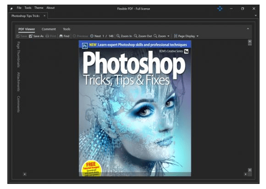This screenshot has width=266, height=189.
Task: Open the Theme menu
Action: 39,8
